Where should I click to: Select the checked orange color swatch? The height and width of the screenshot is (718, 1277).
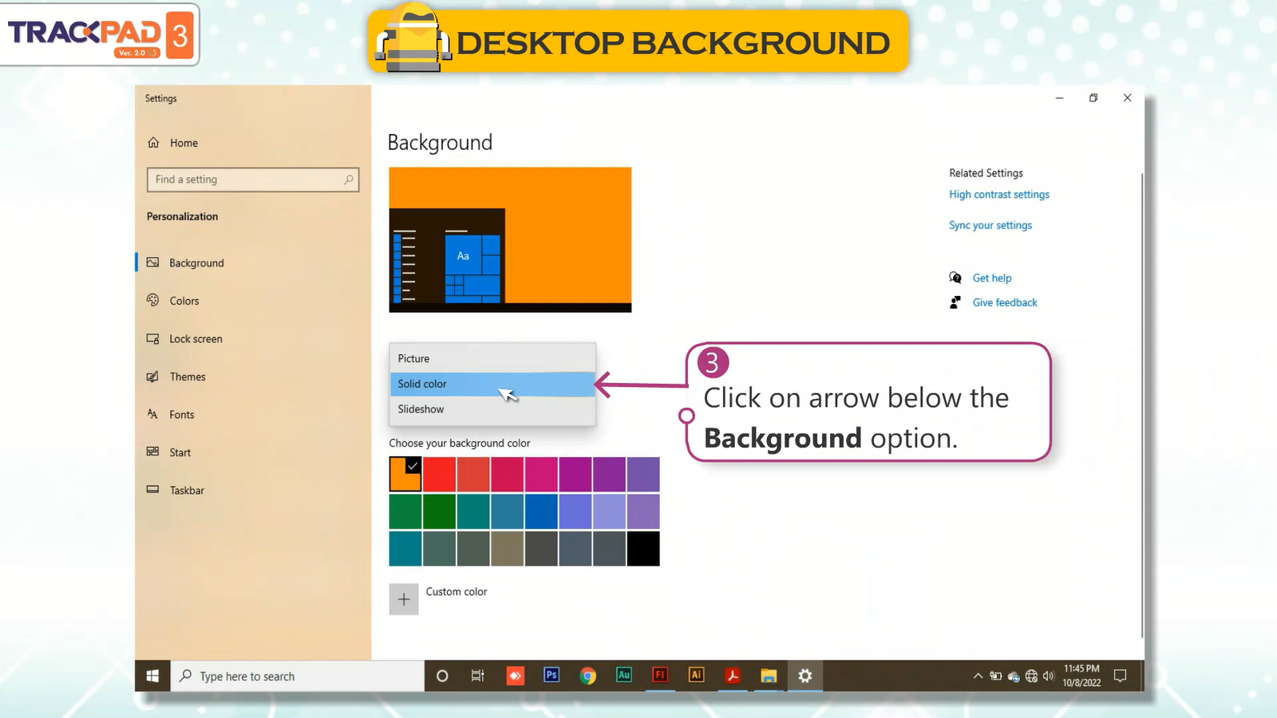coord(405,474)
